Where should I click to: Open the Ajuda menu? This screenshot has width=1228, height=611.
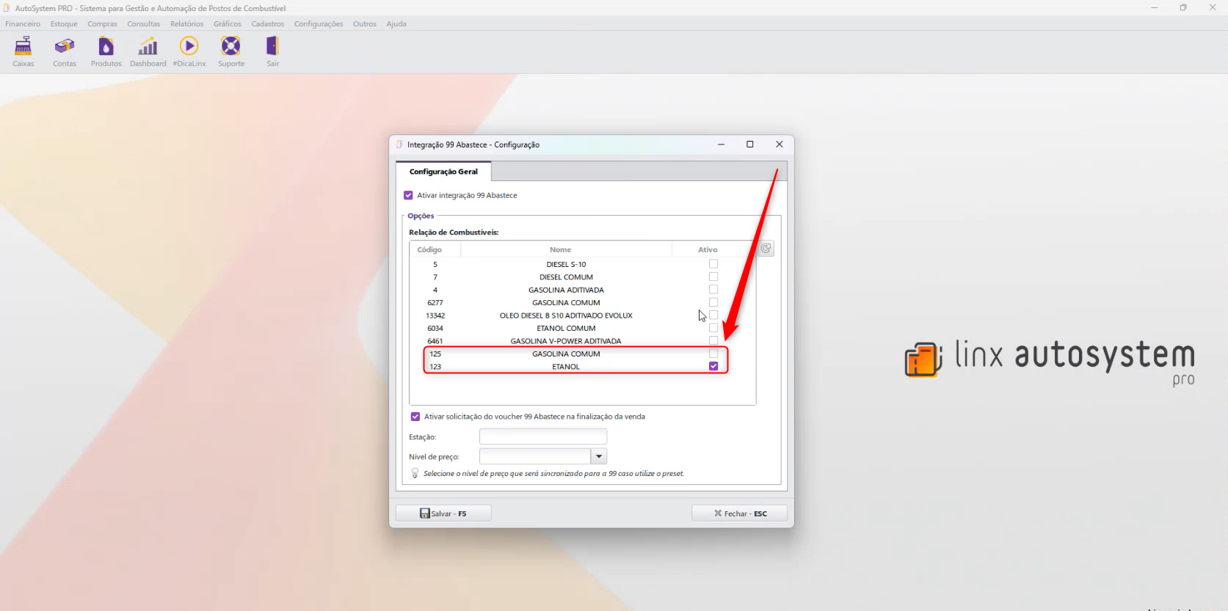[x=396, y=24]
